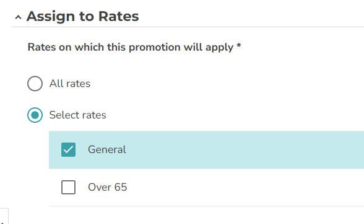
Task: Select the highlighted General row
Action: 206,150
